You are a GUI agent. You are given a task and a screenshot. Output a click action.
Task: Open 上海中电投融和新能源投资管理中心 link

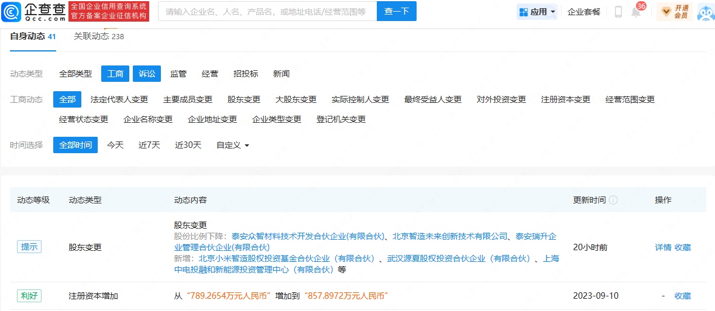(367, 264)
